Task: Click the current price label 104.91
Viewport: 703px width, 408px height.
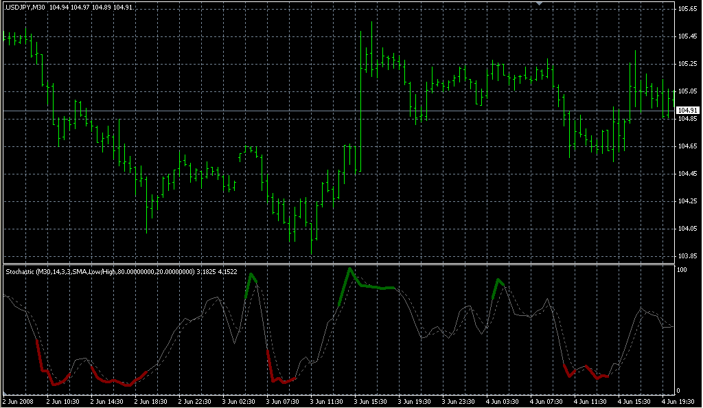Action: [x=687, y=111]
